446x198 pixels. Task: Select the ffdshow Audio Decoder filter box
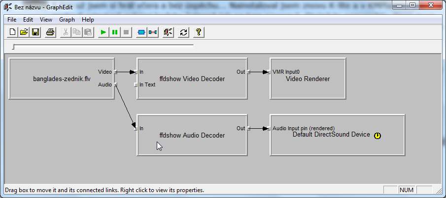point(192,135)
